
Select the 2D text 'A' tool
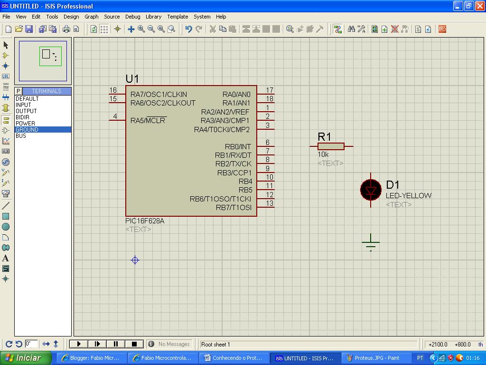[x=6, y=258]
